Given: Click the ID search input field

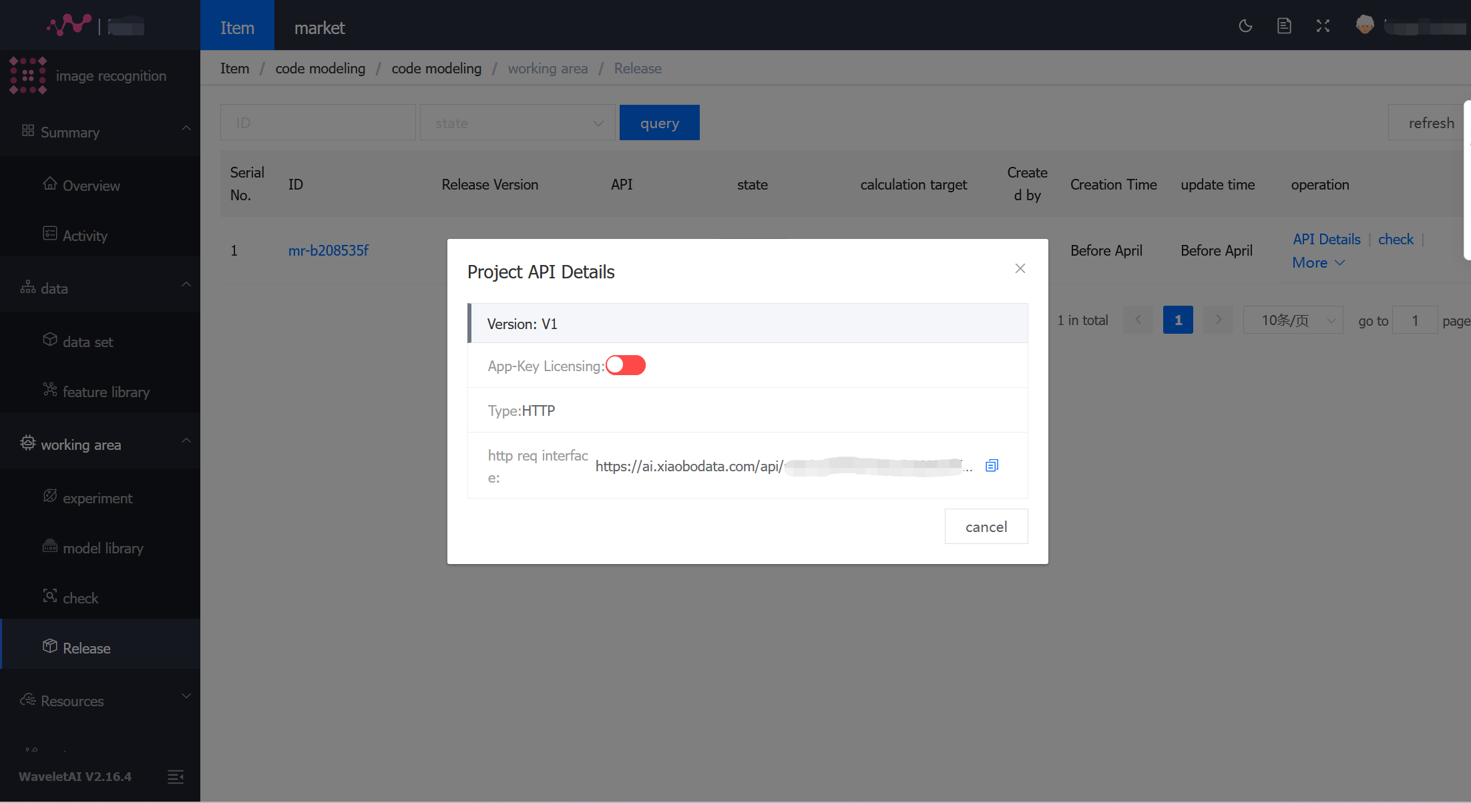Looking at the screenshot, I should click(318, 122).
